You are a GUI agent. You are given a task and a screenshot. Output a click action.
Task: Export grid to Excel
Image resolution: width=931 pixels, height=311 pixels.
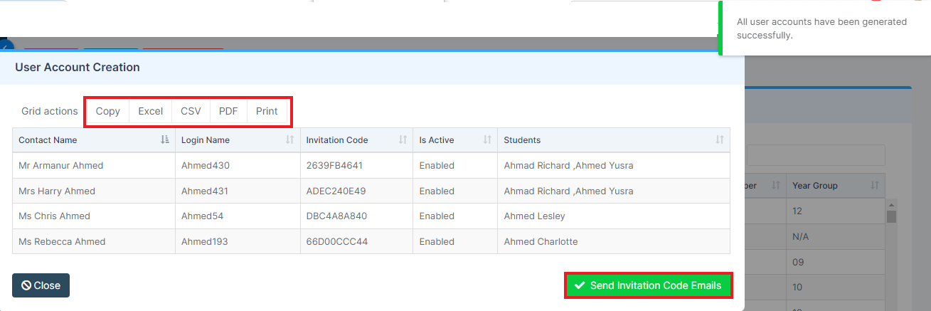(150, 111)
